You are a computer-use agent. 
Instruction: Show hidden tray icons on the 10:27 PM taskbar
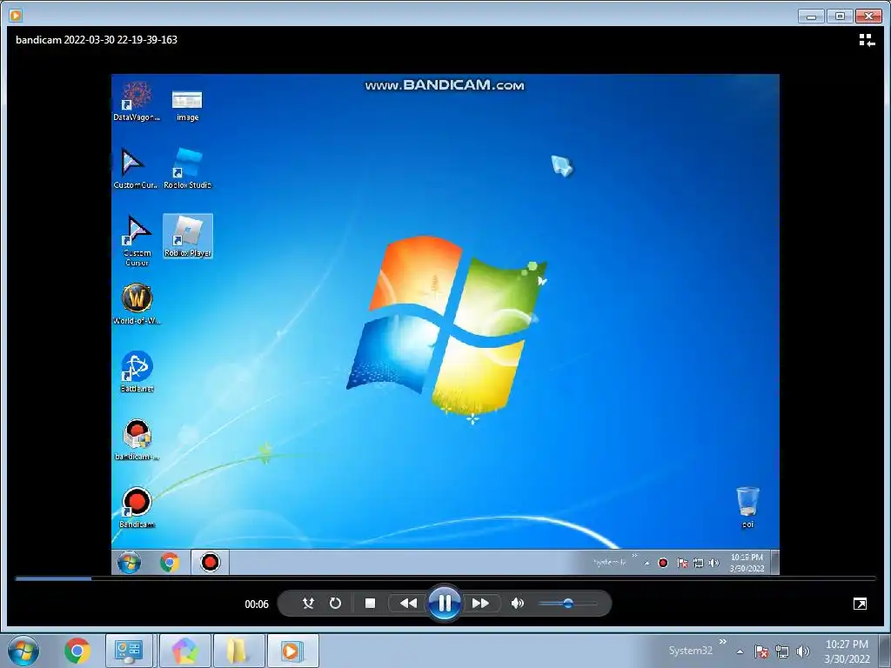tap(740, 651)
